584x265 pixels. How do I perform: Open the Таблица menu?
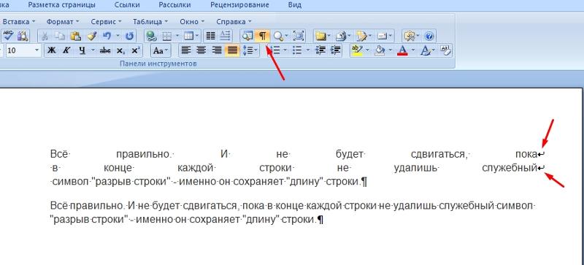[150, 22]
